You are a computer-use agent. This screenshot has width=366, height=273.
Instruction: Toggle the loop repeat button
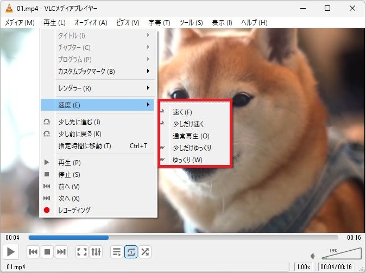coord(131,252)
